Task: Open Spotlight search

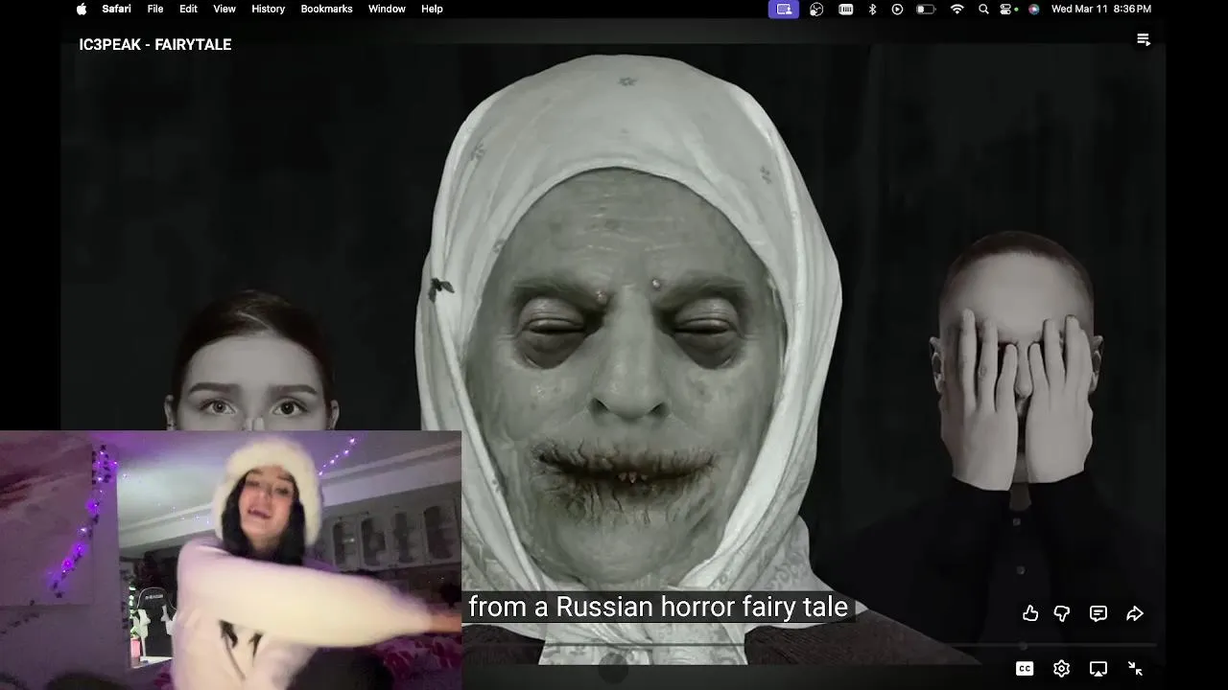Action: pyautogui.click(x=983, y=9)
